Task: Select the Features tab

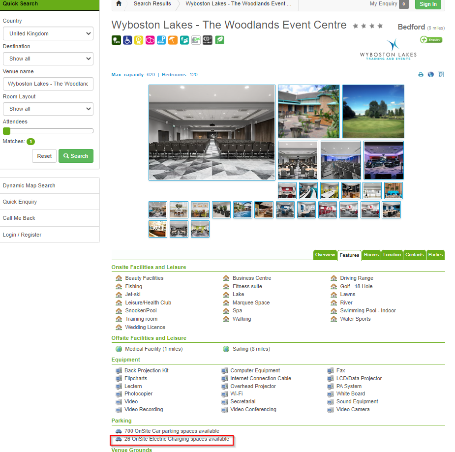Action: pos(349,255)
